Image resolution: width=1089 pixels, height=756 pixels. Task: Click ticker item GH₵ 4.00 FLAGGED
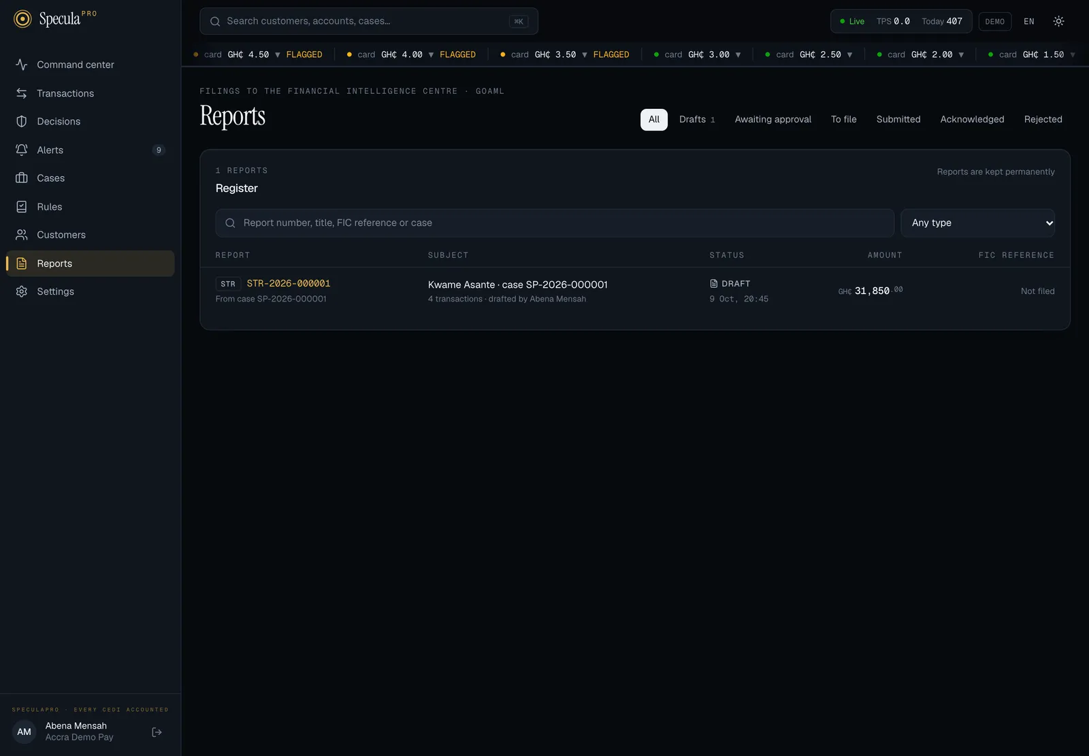(x=411, y=54)
